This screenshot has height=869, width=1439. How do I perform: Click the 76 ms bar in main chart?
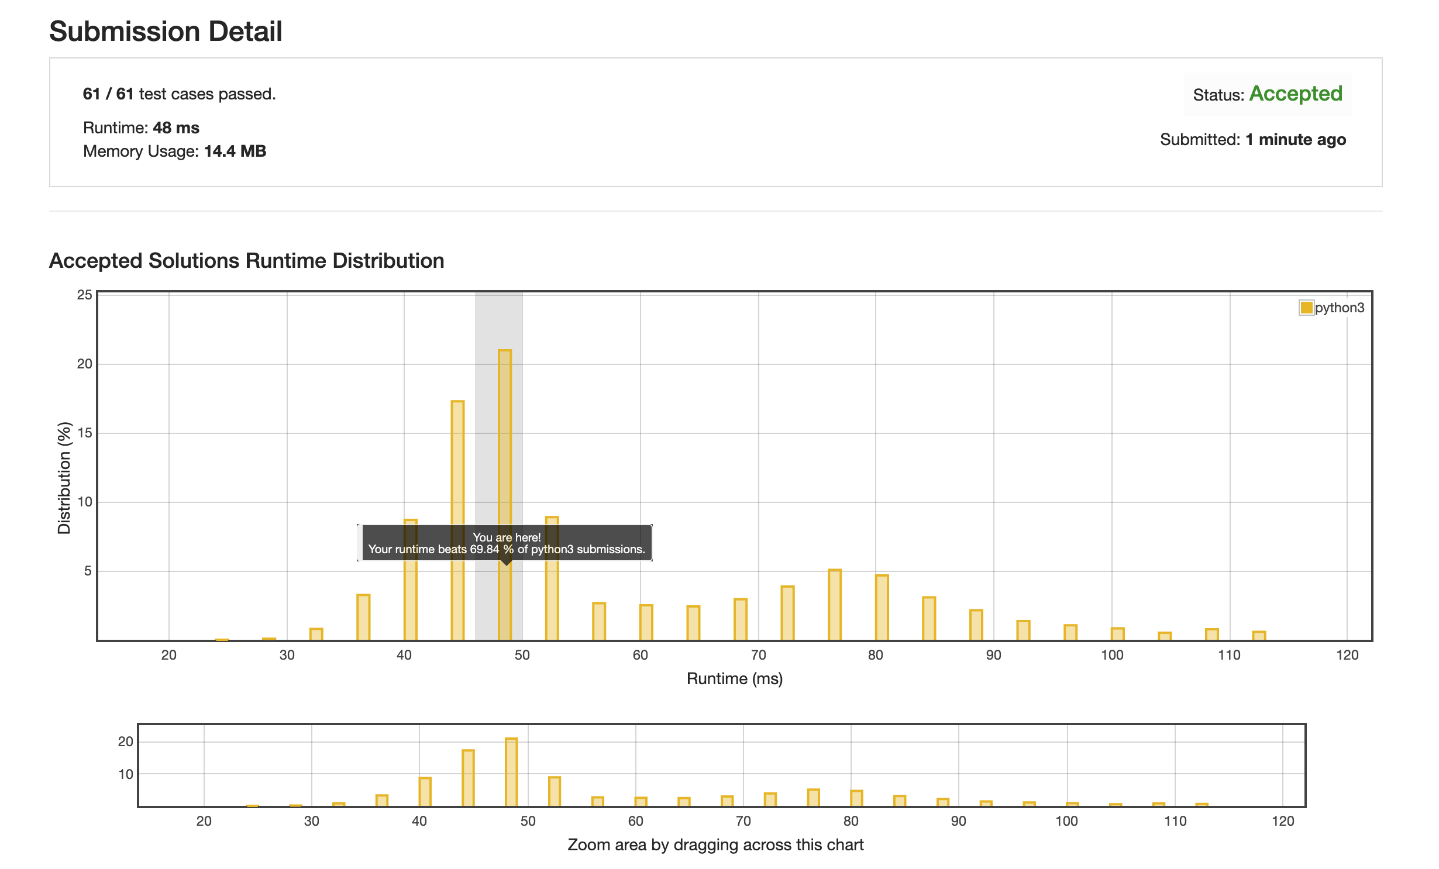(x=835, y=605)
